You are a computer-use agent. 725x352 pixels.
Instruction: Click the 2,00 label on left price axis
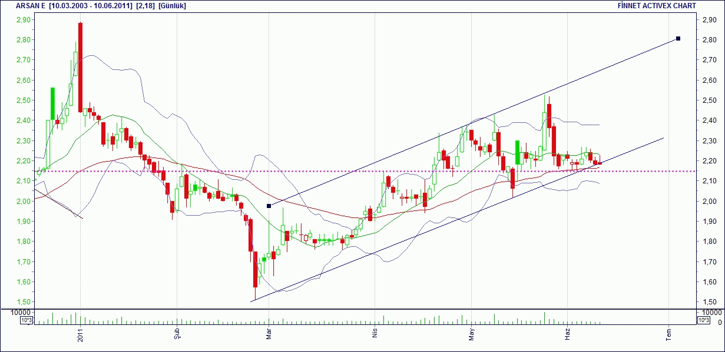point(23,202)
